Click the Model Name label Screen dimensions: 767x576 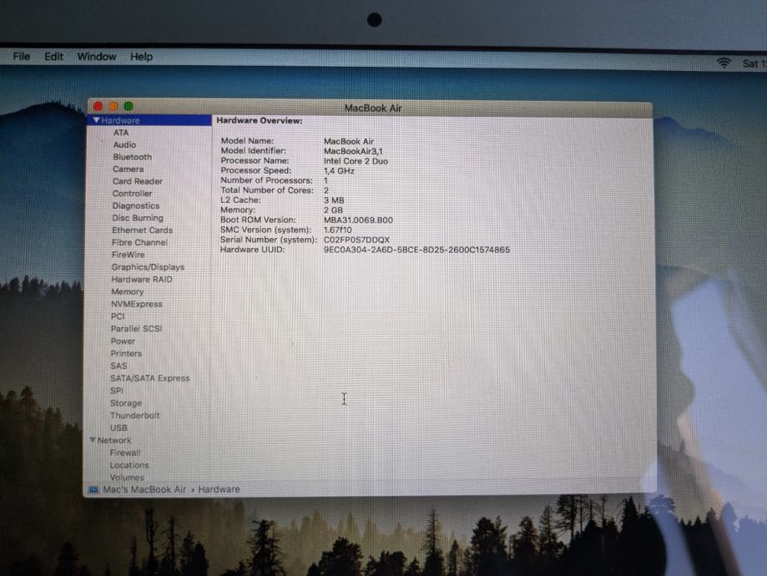pos(247,141)
